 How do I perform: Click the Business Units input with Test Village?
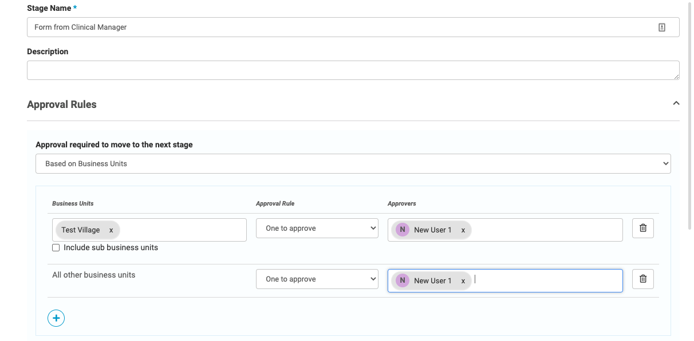[149, 230]
